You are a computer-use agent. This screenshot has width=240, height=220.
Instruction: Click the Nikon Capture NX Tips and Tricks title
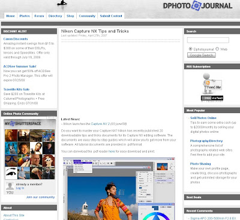pos(95,31)
